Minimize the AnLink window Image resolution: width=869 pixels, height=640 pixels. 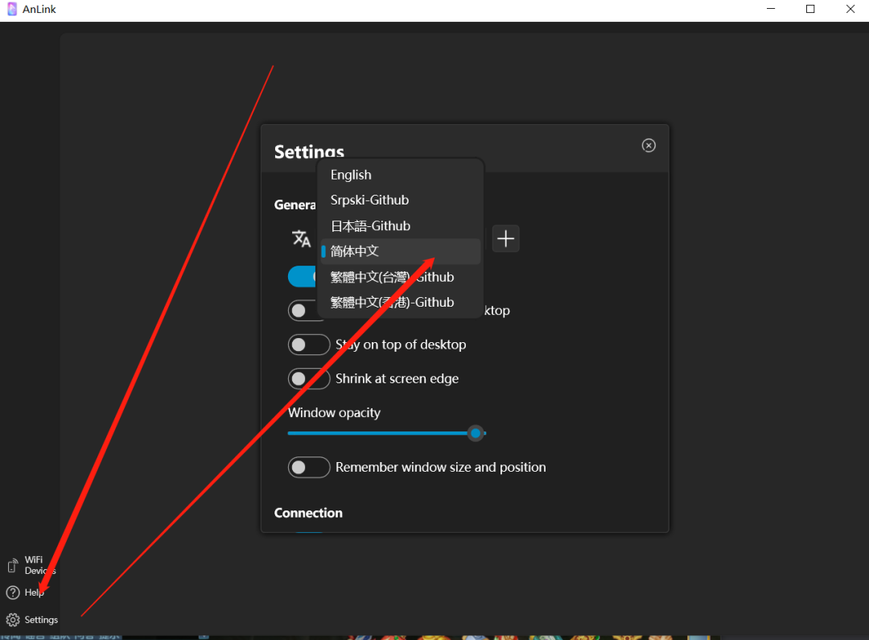pos(770,10)
